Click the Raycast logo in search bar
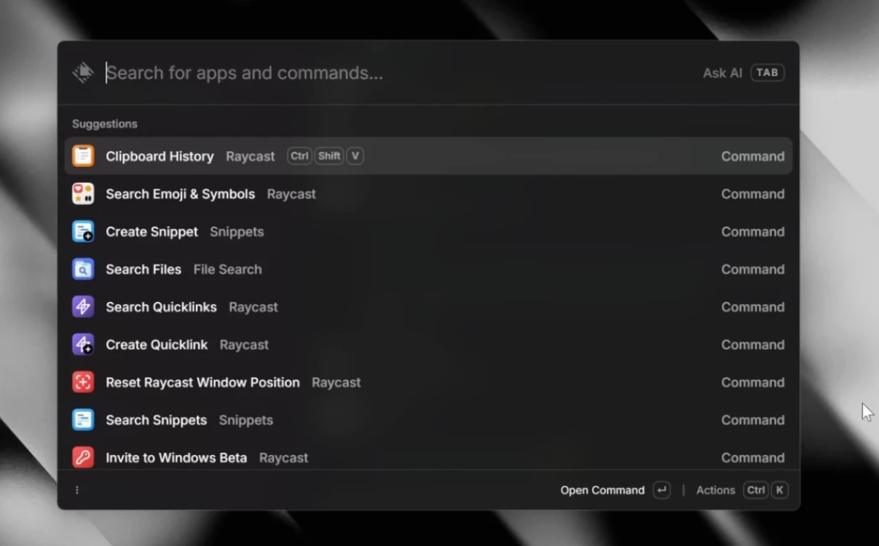 tap(83, 73)
